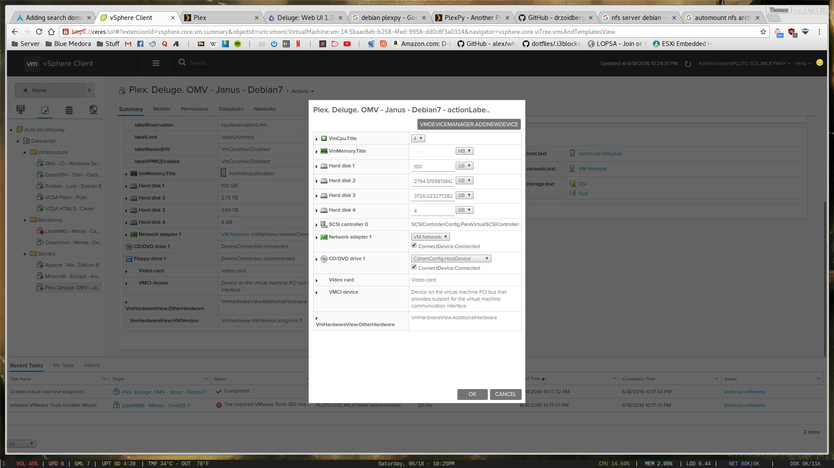Open the Datastores tab
Viewport: 834px width, 468px height.
231,109
